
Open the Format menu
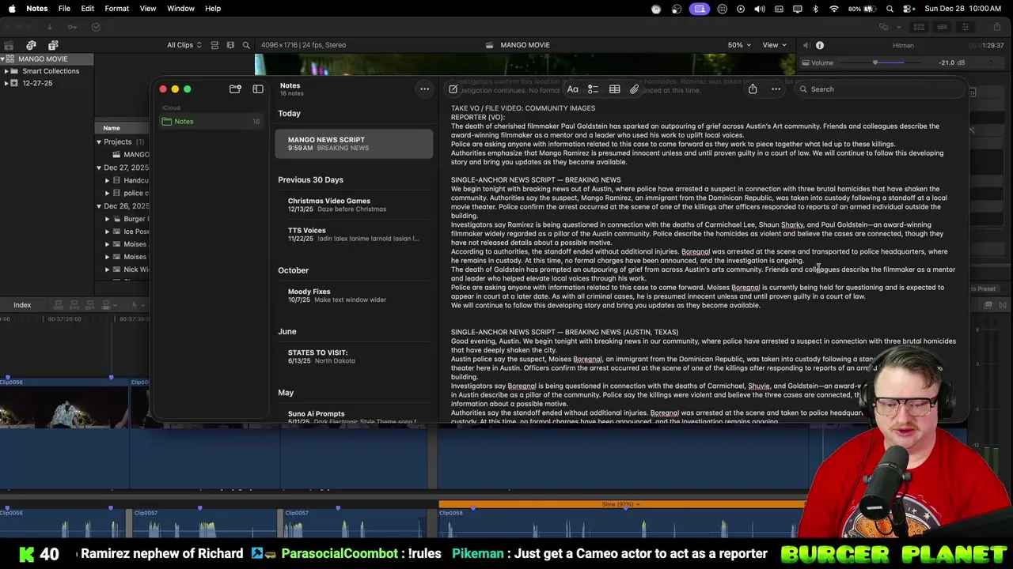(116, 9)
